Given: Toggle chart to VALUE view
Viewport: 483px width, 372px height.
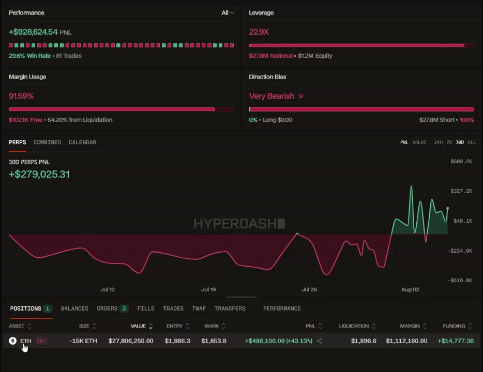Looking at the screenshot, I should point(419,142).
